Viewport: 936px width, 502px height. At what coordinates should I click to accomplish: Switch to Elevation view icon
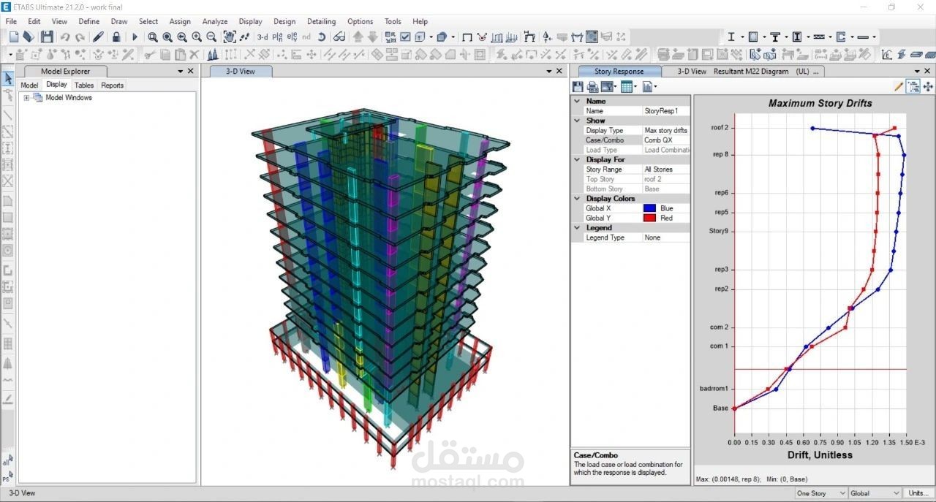[x=292, y=37]
